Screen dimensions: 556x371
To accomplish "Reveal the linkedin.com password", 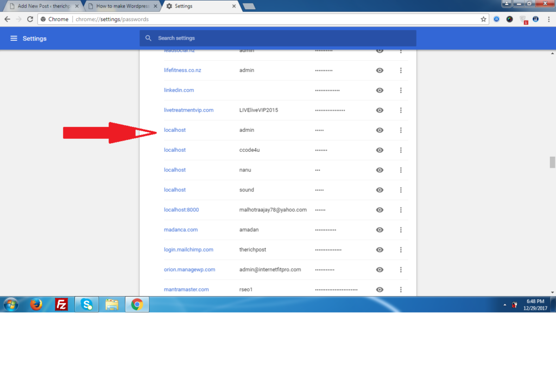I will point(380,90).
